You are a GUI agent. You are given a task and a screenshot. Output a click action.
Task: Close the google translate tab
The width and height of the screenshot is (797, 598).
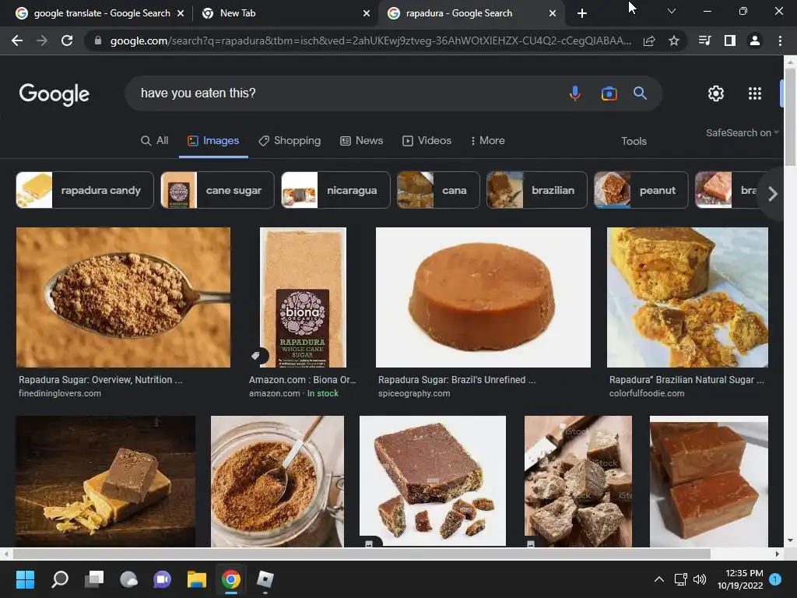coord(181,13)
